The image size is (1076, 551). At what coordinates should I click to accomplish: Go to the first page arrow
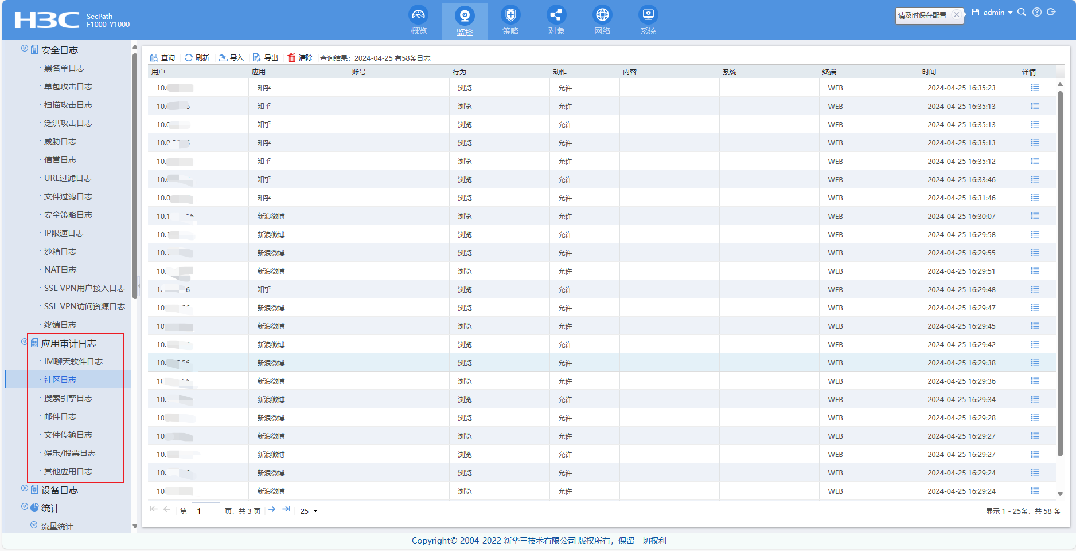pyautogui.click(x=153, y=509)
